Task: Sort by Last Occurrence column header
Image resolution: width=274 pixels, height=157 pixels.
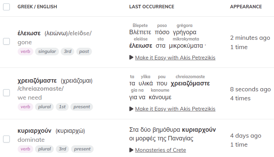Action: pos(152,7)
